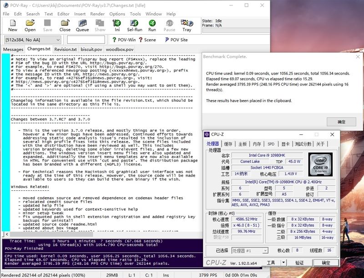This screenshot has height=278, width=364.
Task: Open the Editor menu
Action: pos(63,14)
